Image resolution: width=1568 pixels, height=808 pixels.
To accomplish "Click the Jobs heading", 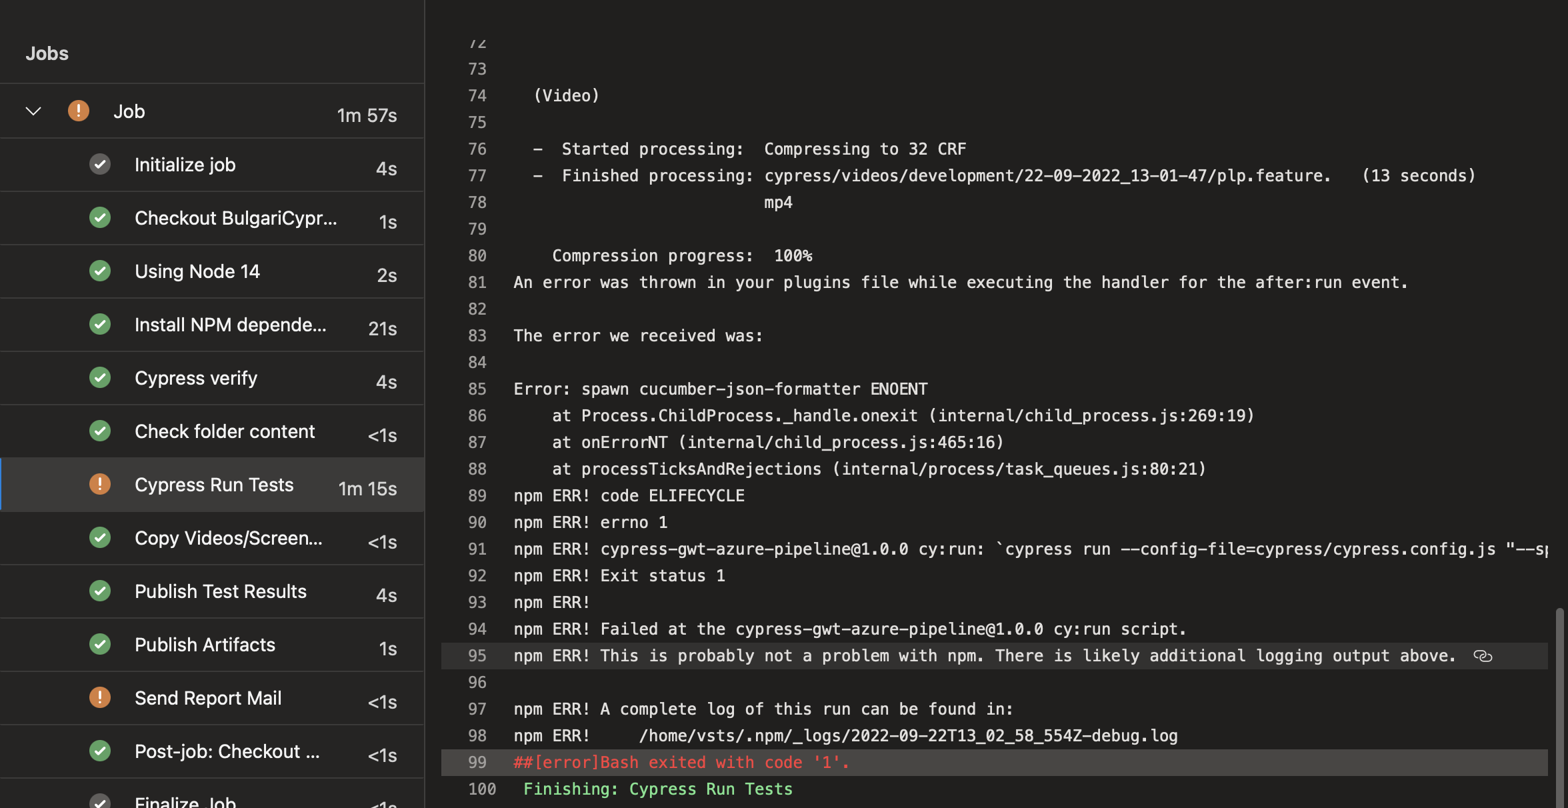I will point(47,53).
